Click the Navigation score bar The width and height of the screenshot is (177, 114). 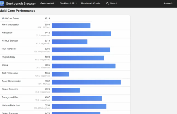point(81,34)
